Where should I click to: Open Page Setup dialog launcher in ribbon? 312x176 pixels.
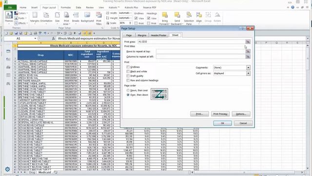[x=102, y=28]
